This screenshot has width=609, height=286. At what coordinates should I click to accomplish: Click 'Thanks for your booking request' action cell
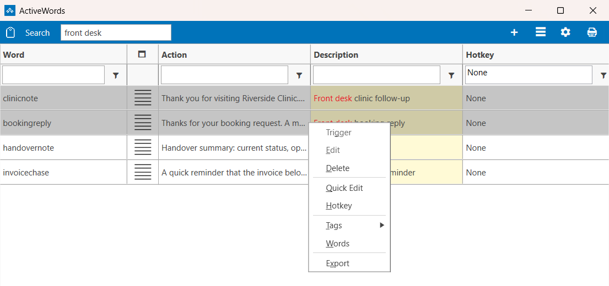click(233, 123)
